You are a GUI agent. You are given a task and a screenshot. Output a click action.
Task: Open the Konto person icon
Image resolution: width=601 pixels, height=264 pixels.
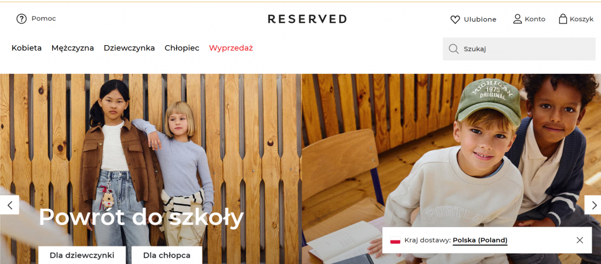[518, 19]
